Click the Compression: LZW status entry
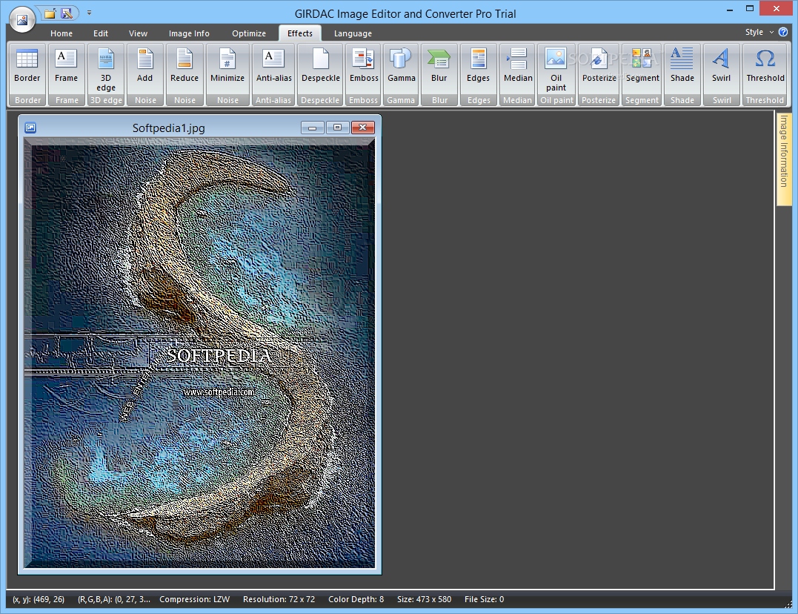Screen dimensions: 798x614 [194, 599]
